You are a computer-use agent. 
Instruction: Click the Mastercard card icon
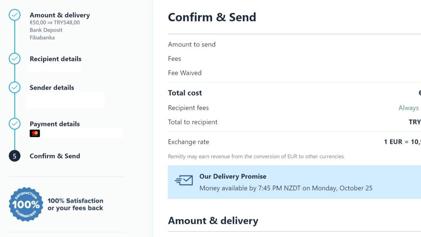point(35,133)
